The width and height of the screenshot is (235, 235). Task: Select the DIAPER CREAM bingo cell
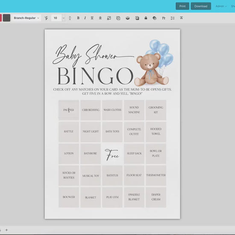pyautogui.click(x=156, y=197)
